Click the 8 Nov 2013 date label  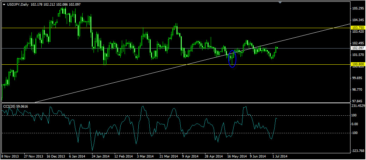coord(11,156)
